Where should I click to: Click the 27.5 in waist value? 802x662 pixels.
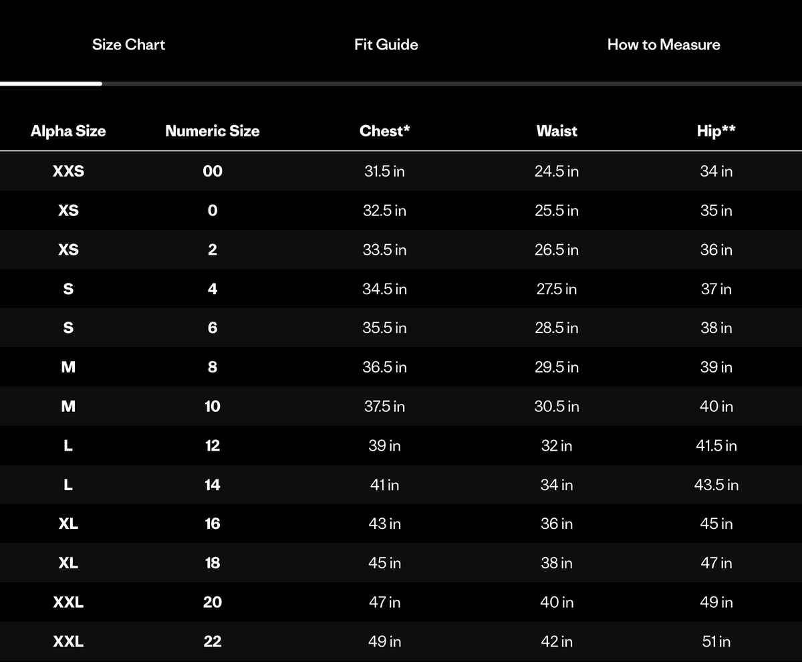(557, 289)
